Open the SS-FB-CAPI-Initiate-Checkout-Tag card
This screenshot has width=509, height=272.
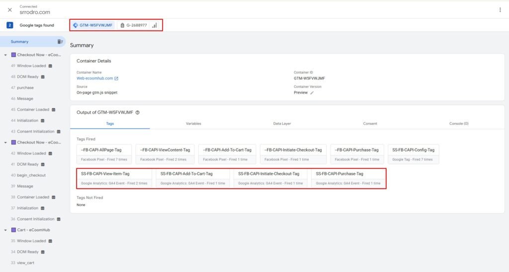[270, 178]
